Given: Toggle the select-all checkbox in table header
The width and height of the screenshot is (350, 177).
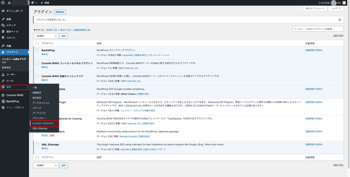Looking at the screenshot, I should coord(37,43).
